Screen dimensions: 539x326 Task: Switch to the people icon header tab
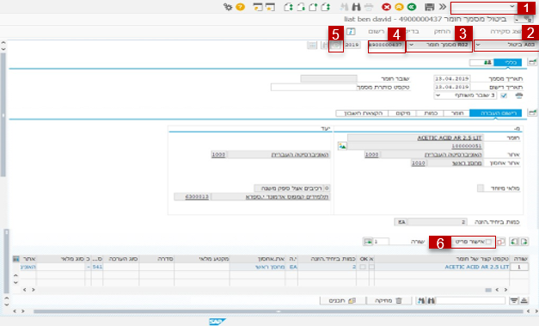(x=482, y=62)
